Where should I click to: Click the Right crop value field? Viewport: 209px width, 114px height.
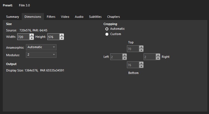click(150, 57)
